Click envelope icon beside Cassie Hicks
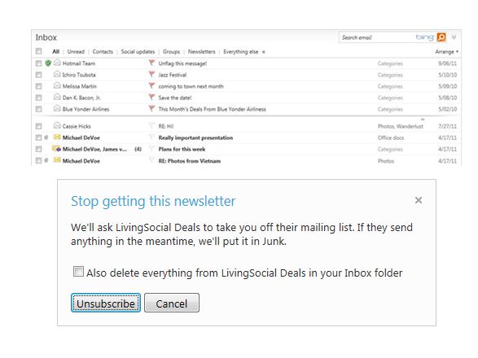The height and width of the screenshot is (358, 478). coord(57,125)
